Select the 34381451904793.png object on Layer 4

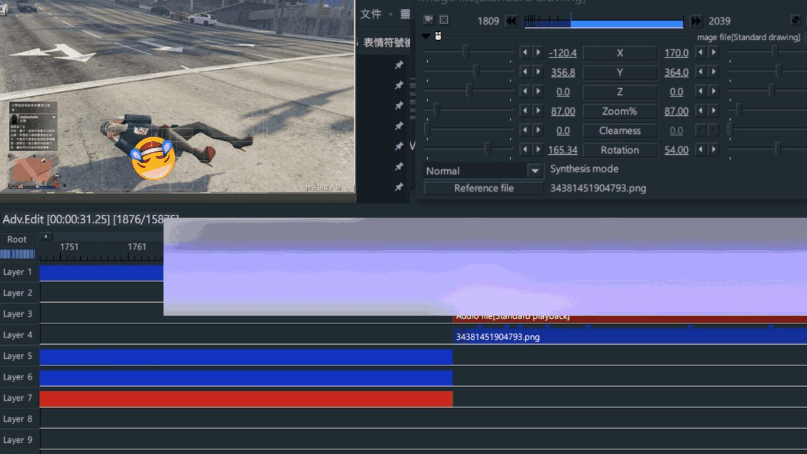630,336
